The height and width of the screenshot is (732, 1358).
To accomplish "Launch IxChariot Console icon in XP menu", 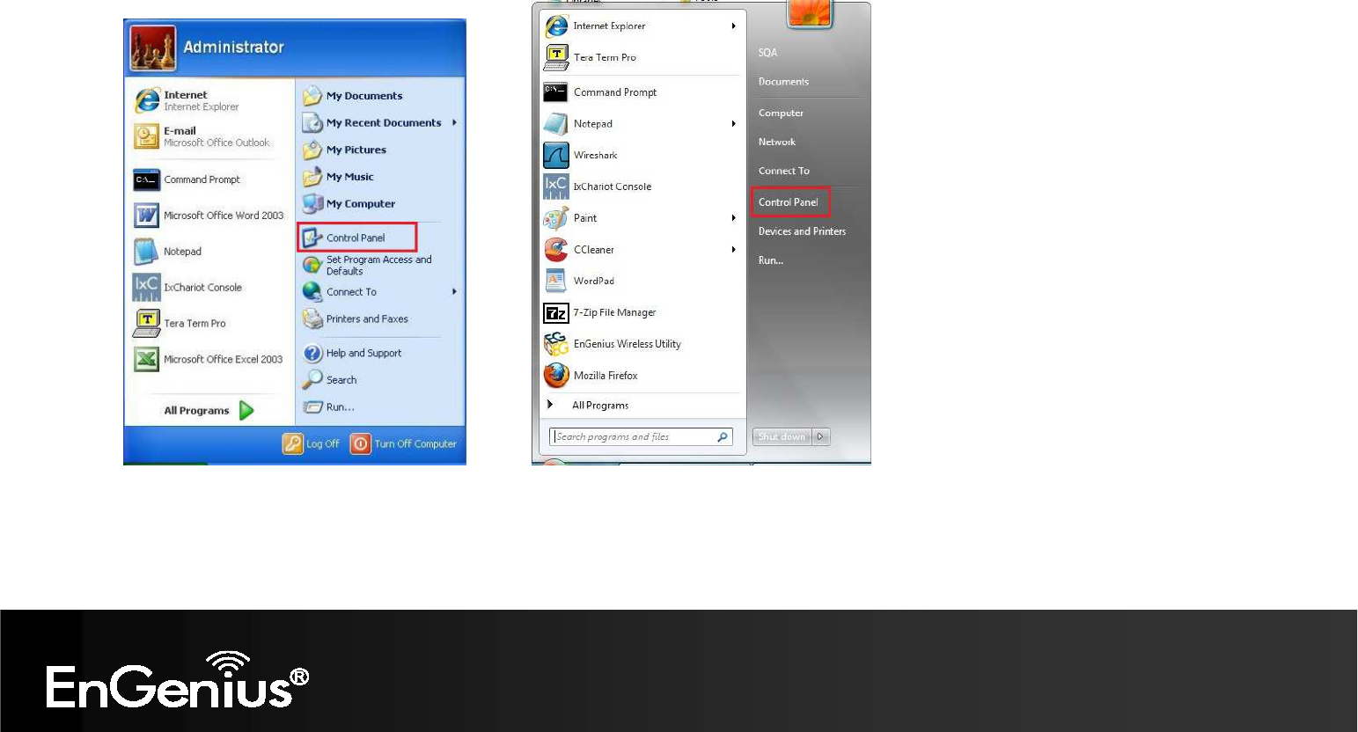I will [146, 288].
